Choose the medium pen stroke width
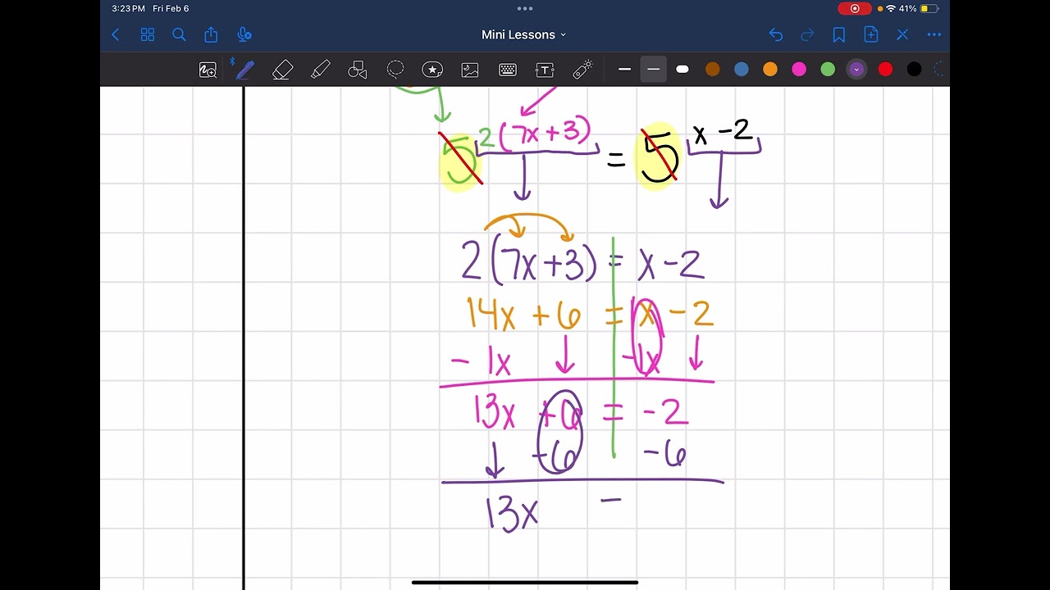 (654, 70)
